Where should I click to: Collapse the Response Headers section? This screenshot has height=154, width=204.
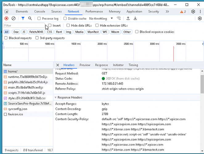tap(55, 97)
